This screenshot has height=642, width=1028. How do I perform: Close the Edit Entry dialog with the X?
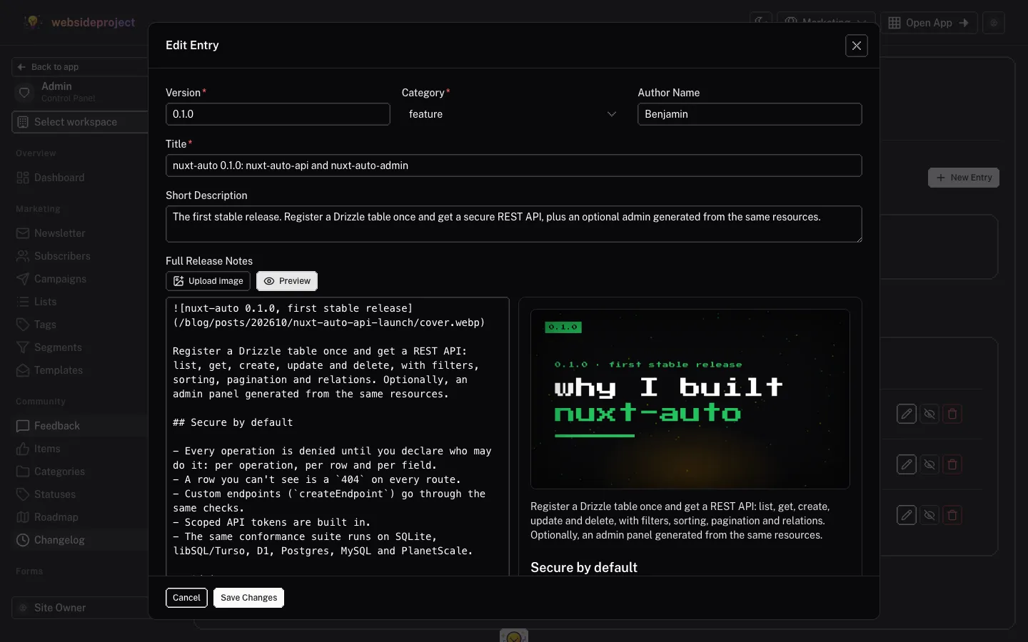pos(857,46)
